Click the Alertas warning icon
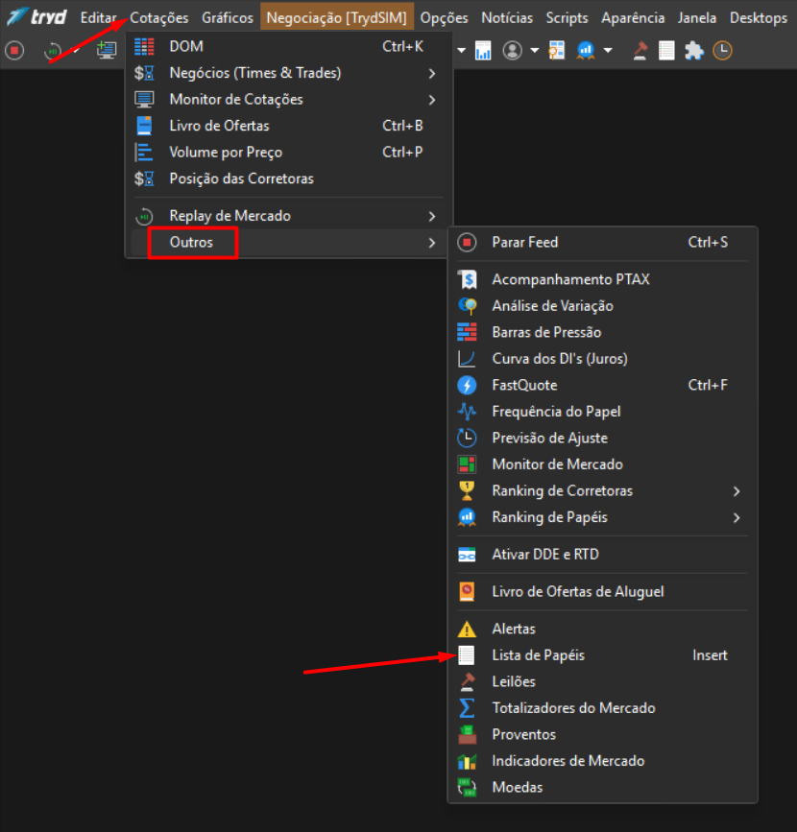Viewport: 797px width, 832px height. point(467,629)
